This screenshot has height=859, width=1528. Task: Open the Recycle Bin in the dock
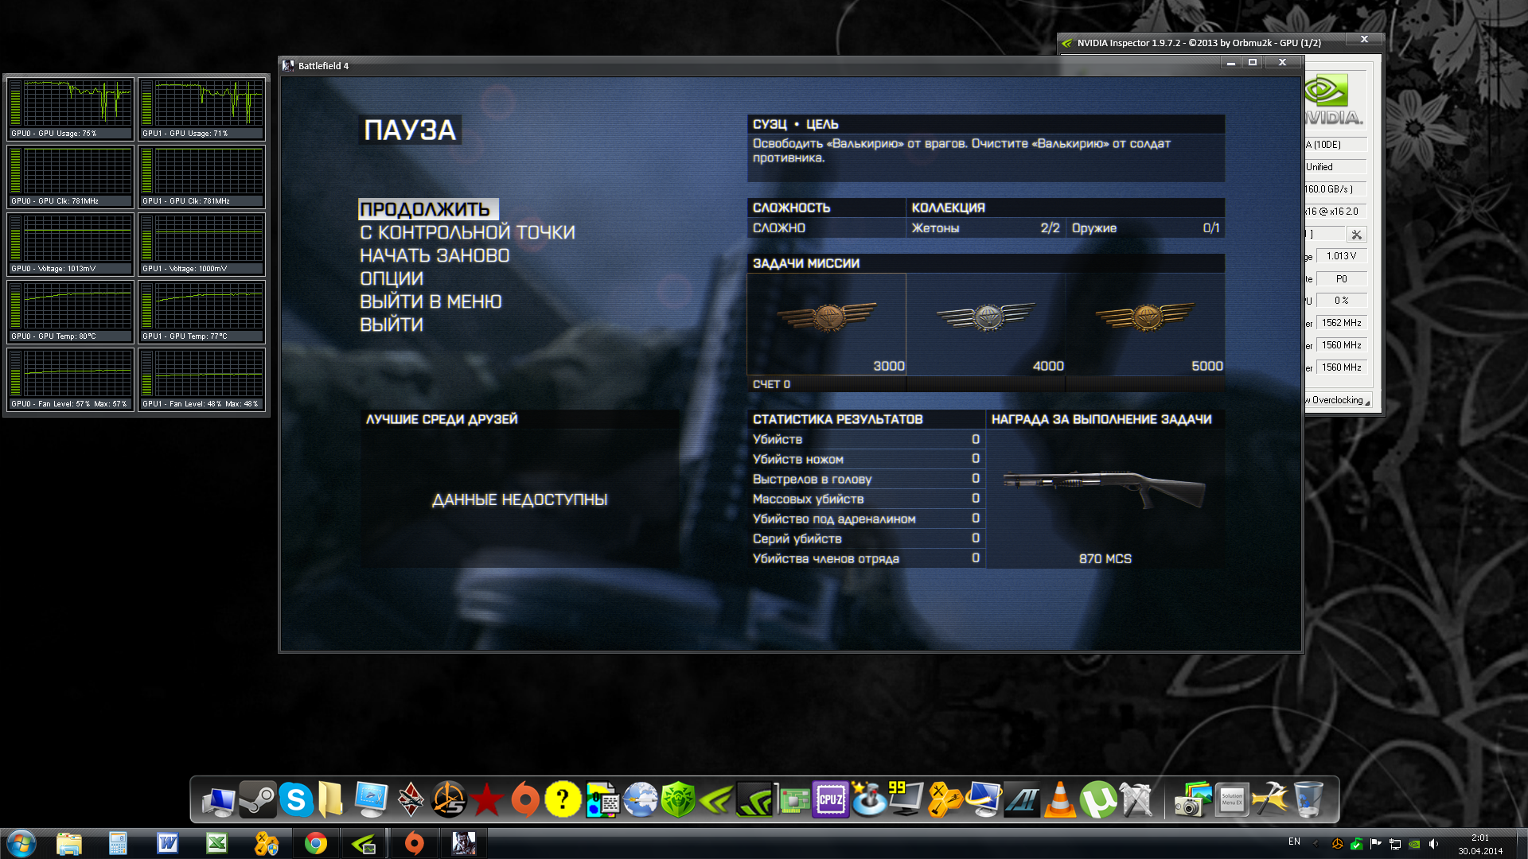pyautogui.click(x=1308, y=799)
